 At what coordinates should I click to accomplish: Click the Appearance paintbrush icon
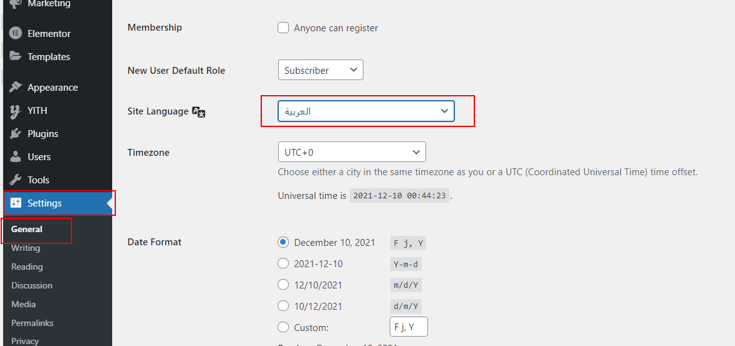[16, 88]
